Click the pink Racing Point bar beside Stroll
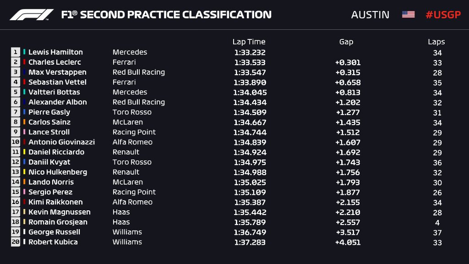The image size is (469, 264). click(24, 132)
